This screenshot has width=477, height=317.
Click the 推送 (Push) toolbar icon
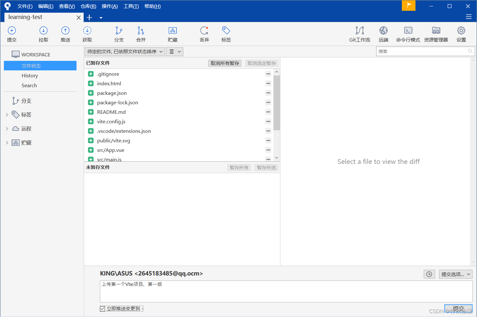click(65, 34)
